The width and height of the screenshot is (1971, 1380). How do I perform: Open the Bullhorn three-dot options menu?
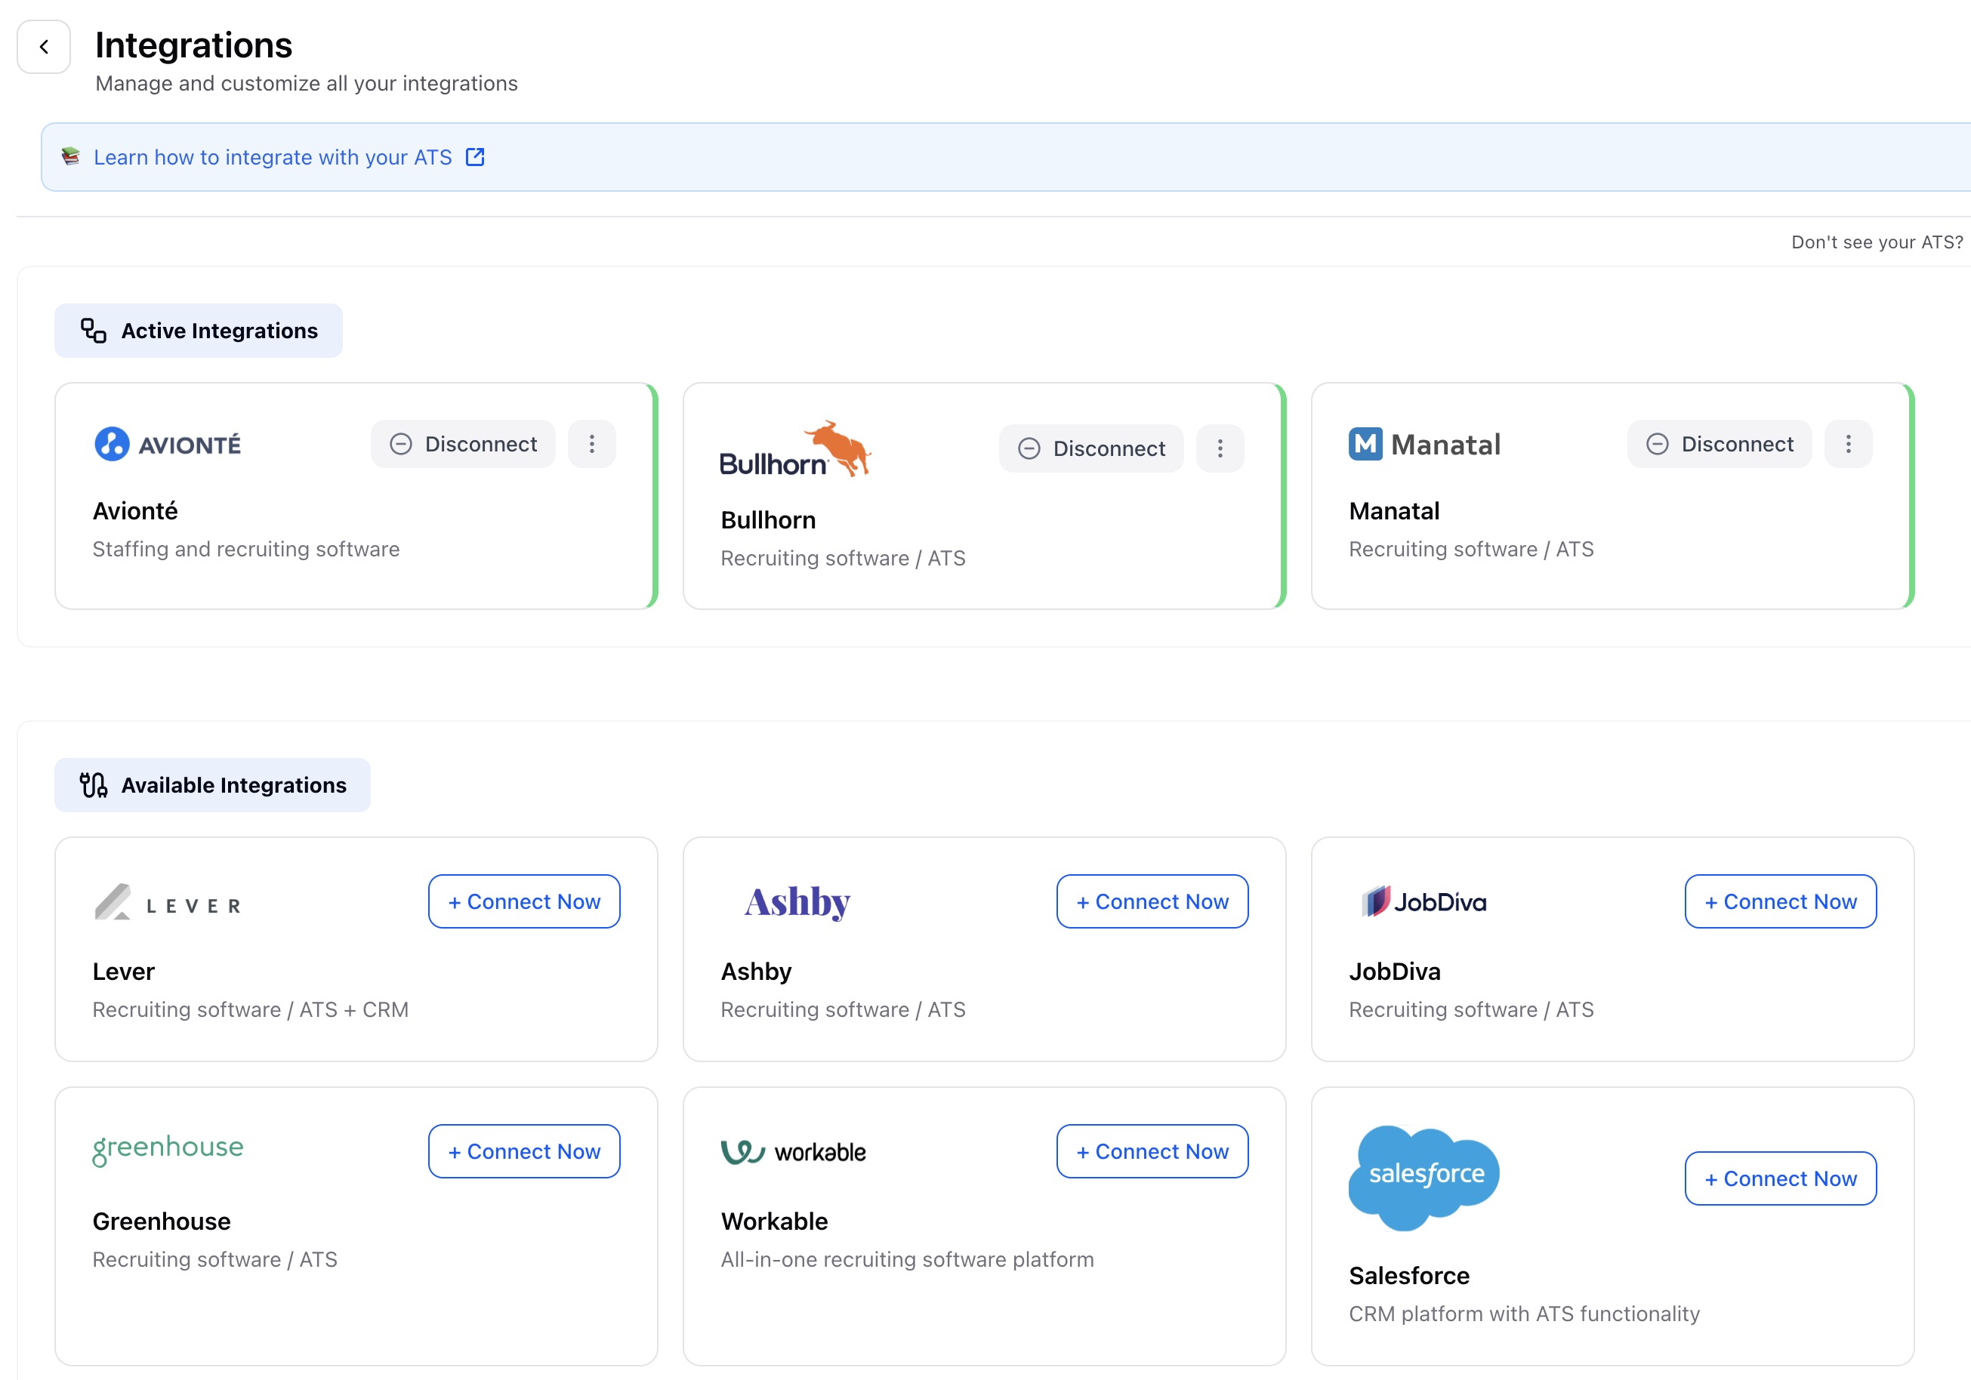click(1220, 449)
